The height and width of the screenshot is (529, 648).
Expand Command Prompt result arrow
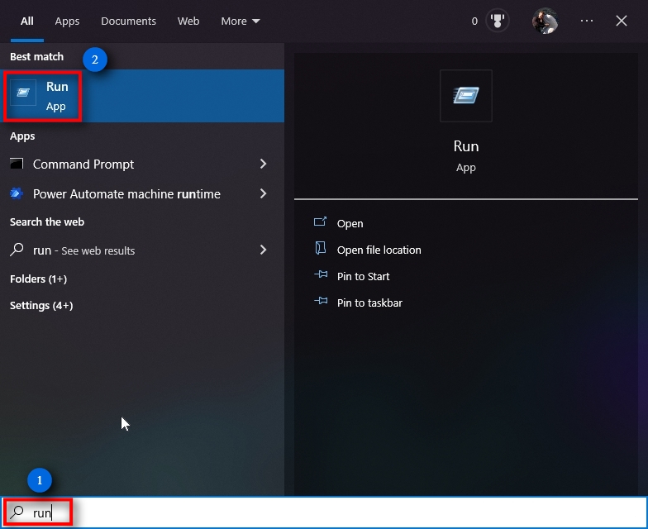click(263, 164)
